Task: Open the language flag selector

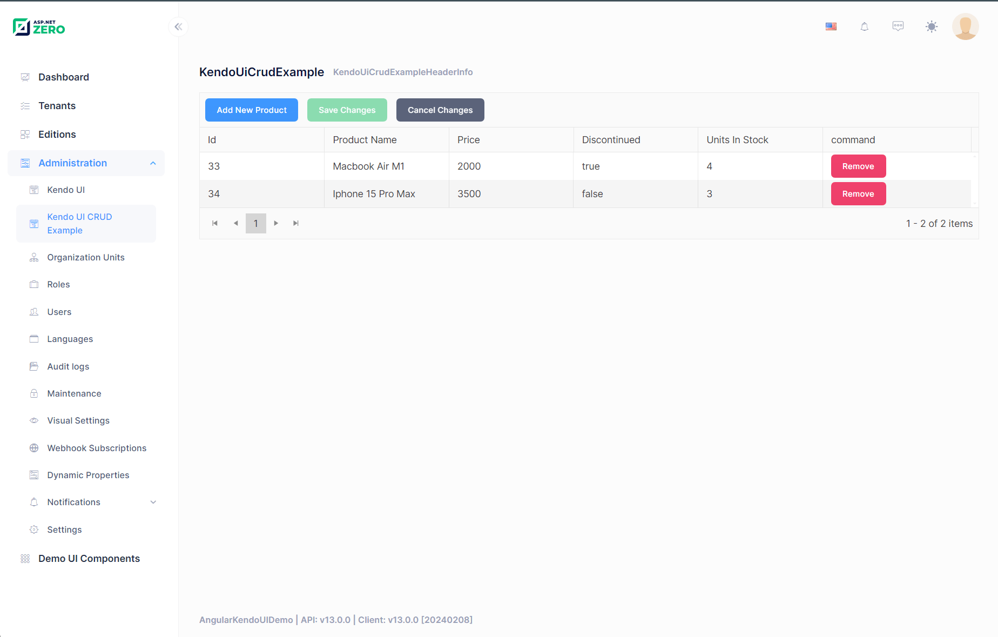Action: 831,26
